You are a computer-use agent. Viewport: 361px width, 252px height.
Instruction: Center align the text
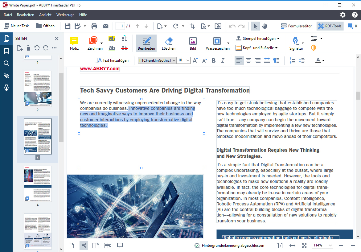(x=248, y=60)
